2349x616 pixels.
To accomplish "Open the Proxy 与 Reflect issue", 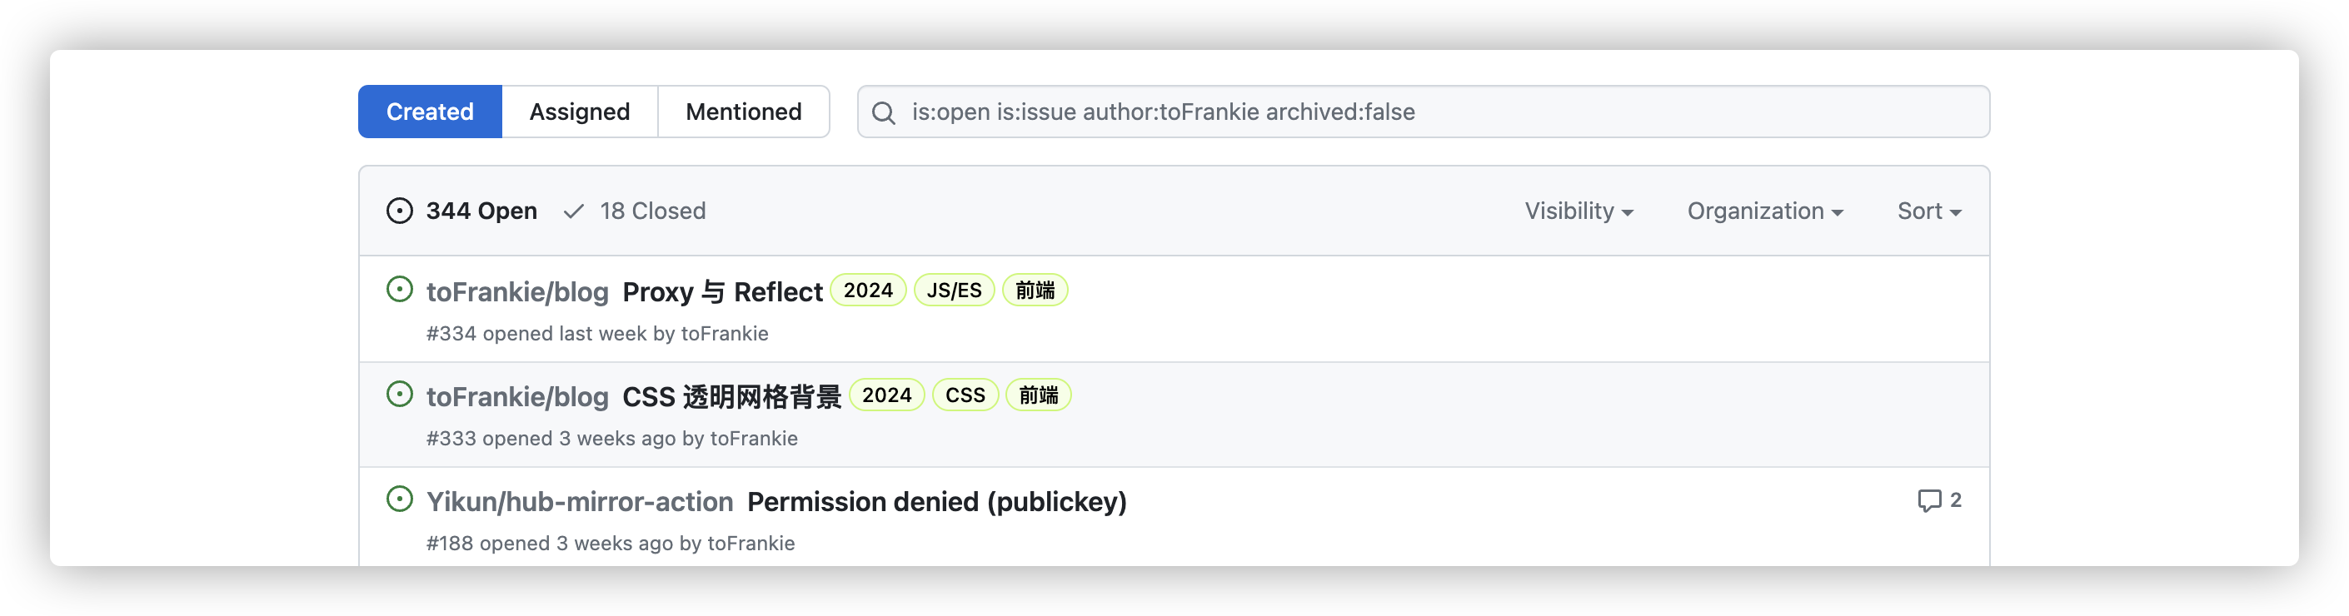I will click(x=722, y=292).
